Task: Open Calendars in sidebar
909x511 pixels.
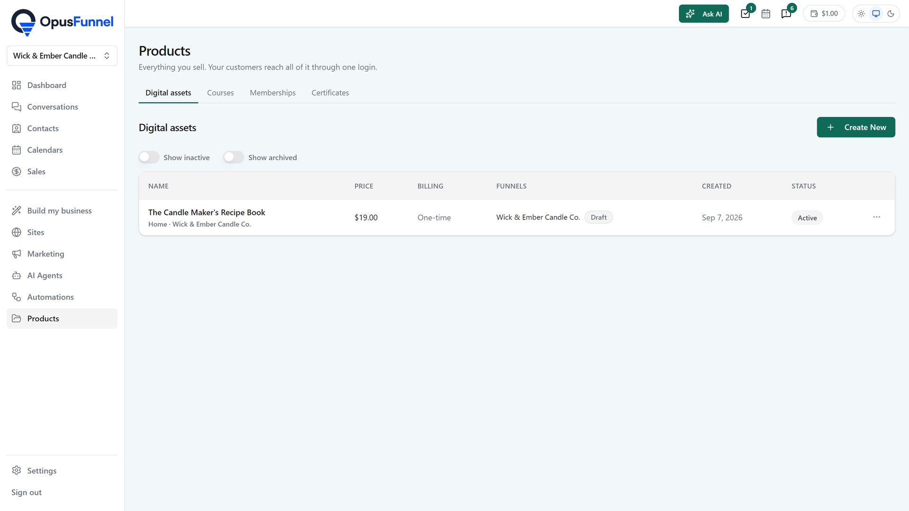Action: 62,150
